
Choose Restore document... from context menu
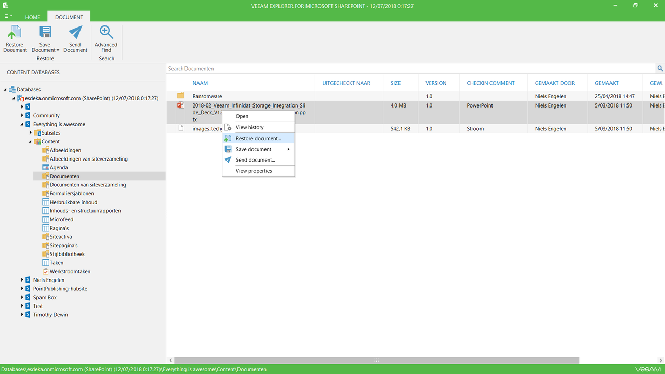tap(258, 138)
